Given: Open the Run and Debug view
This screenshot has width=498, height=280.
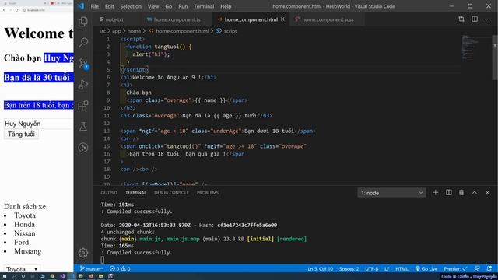Looking at the screenshot, I should [83, 85].
